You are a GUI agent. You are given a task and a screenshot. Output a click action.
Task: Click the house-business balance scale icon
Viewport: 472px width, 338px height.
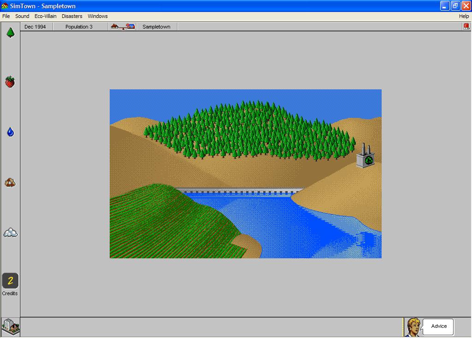click(123, 27)
